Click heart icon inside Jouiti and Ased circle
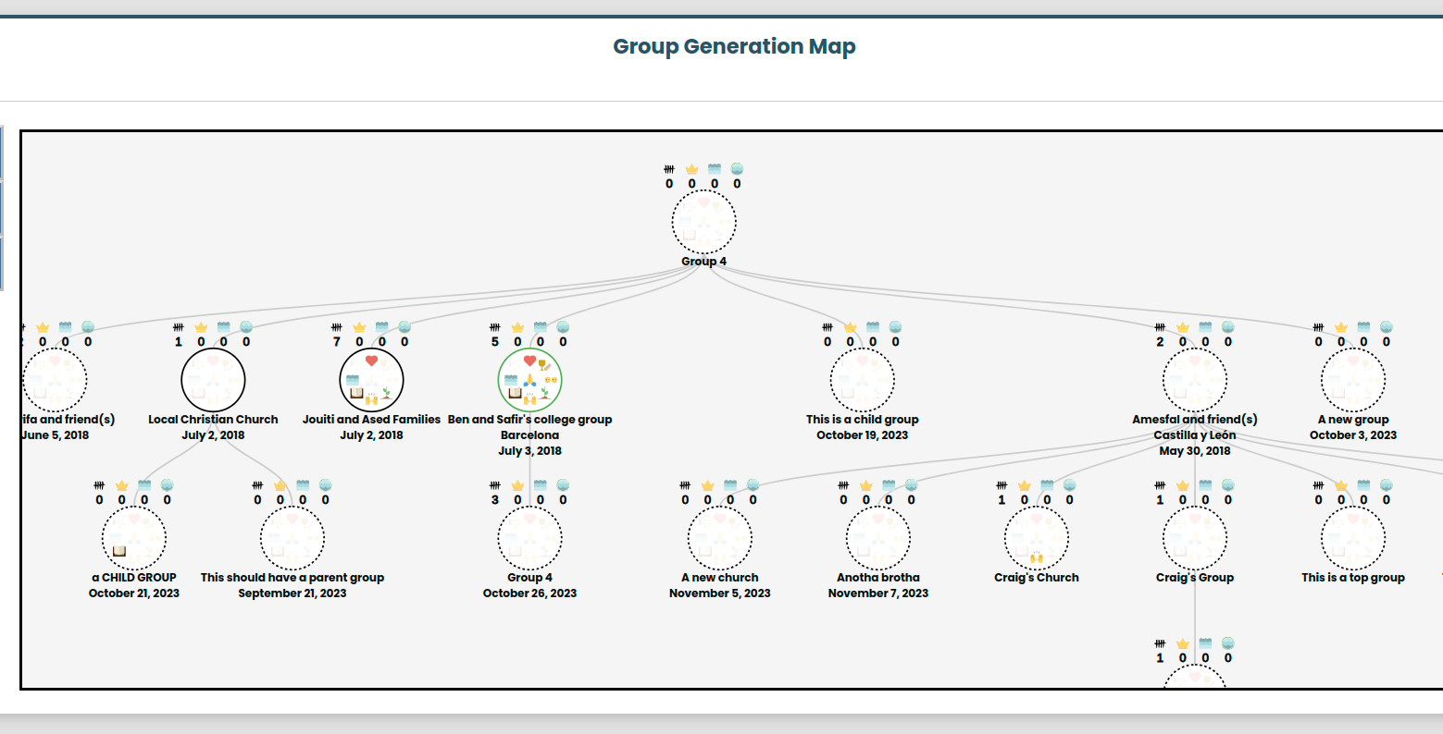 point(371,361)
